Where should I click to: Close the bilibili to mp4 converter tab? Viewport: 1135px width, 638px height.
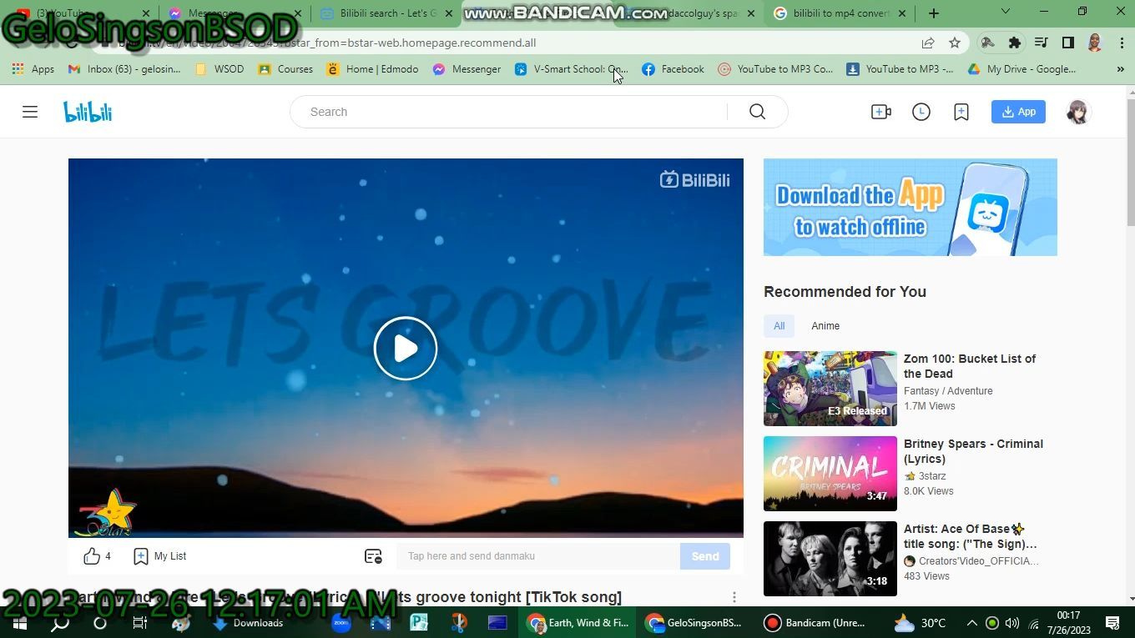click(x=901, y=13)
